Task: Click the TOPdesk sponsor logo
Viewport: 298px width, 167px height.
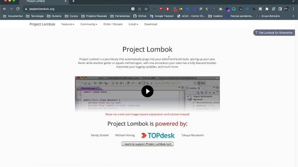Action: [x=158, y=135]
